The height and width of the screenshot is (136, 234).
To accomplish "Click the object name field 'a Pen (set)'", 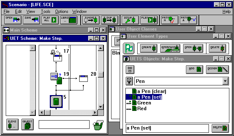I will pyautogui.click(x=167, y=128).
